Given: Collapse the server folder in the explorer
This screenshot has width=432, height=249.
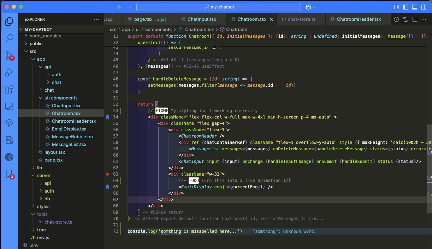Looking at the screenshot, I should click(x=43, y=176).
